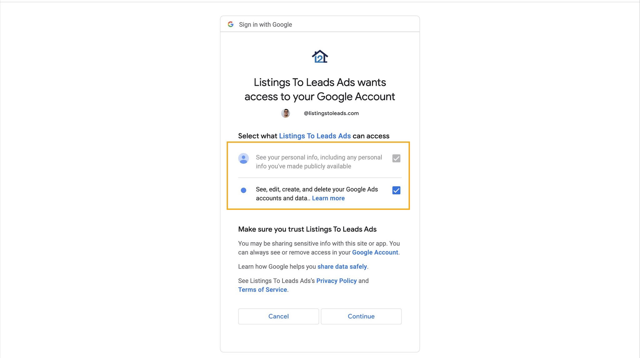Toggle the Google Ads accounts and data checkbox
Image resolution: width=640 pixels, height=358 pixels.
pyautogui.click(x=396, y=190)
